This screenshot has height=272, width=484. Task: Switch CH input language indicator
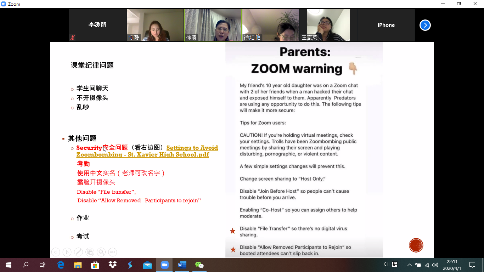(x=387, y=264)
